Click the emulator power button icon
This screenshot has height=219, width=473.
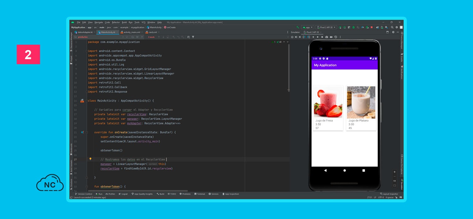pyautogui.click(x=292, y=37)
